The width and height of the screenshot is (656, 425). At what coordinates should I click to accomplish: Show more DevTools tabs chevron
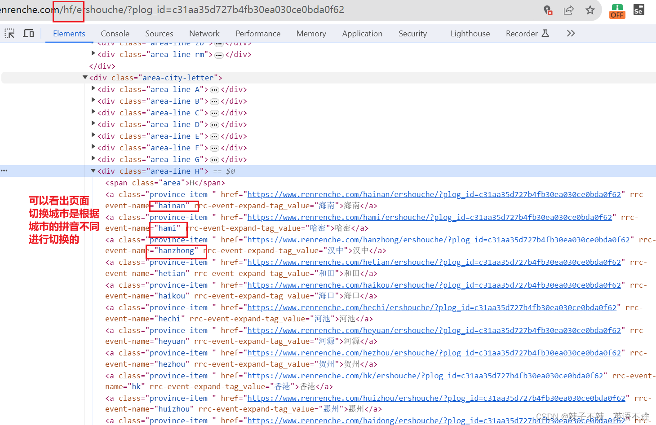pos(571,33)
